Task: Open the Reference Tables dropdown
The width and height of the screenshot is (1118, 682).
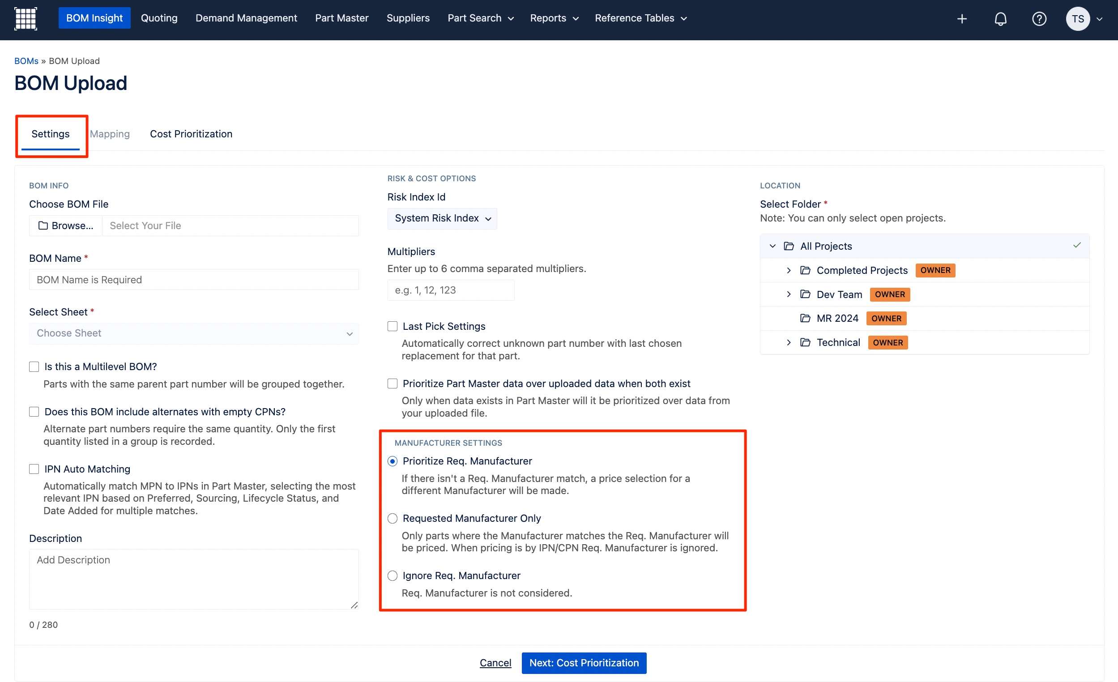Action: click(x=640, y=18)
